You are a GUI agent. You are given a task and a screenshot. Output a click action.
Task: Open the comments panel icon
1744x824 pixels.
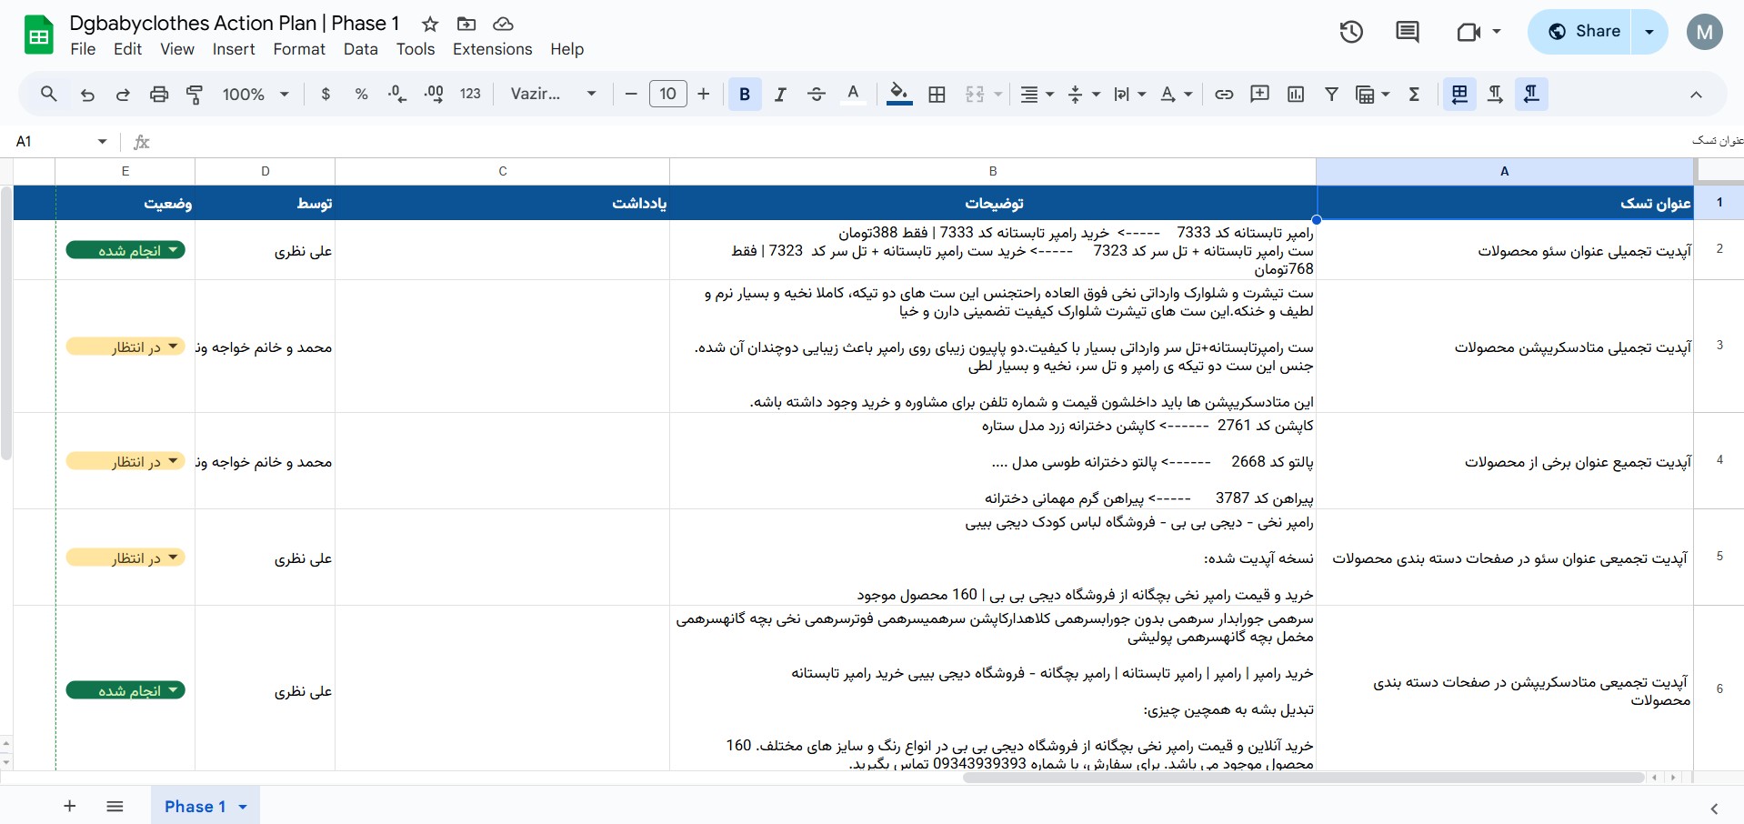[1407, 32]
